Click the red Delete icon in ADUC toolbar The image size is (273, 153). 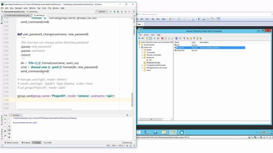(x=162, y=38)
